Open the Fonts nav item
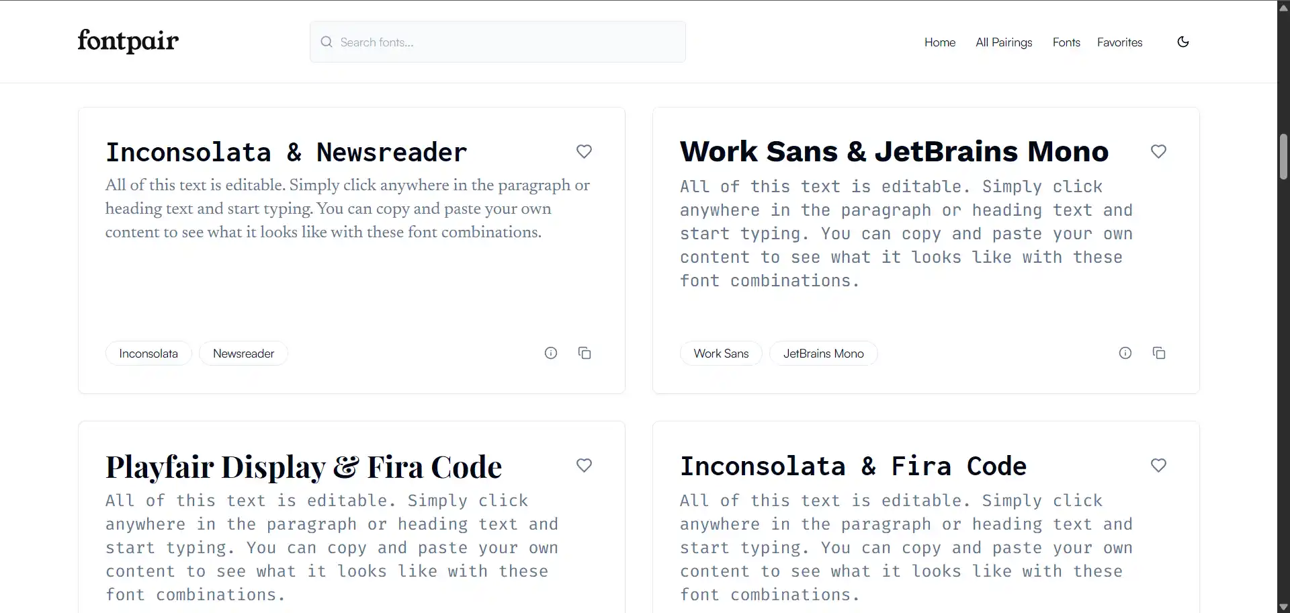Screen dimensions: 1290x613 (1066, 42)
